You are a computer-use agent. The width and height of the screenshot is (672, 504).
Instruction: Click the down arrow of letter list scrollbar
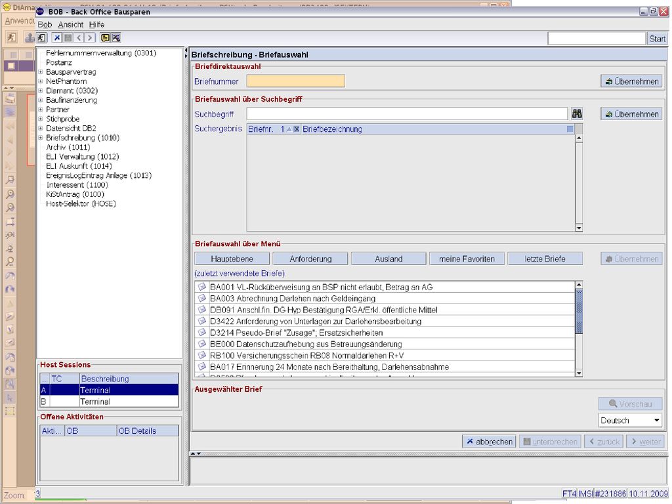(x=579, y=373)
